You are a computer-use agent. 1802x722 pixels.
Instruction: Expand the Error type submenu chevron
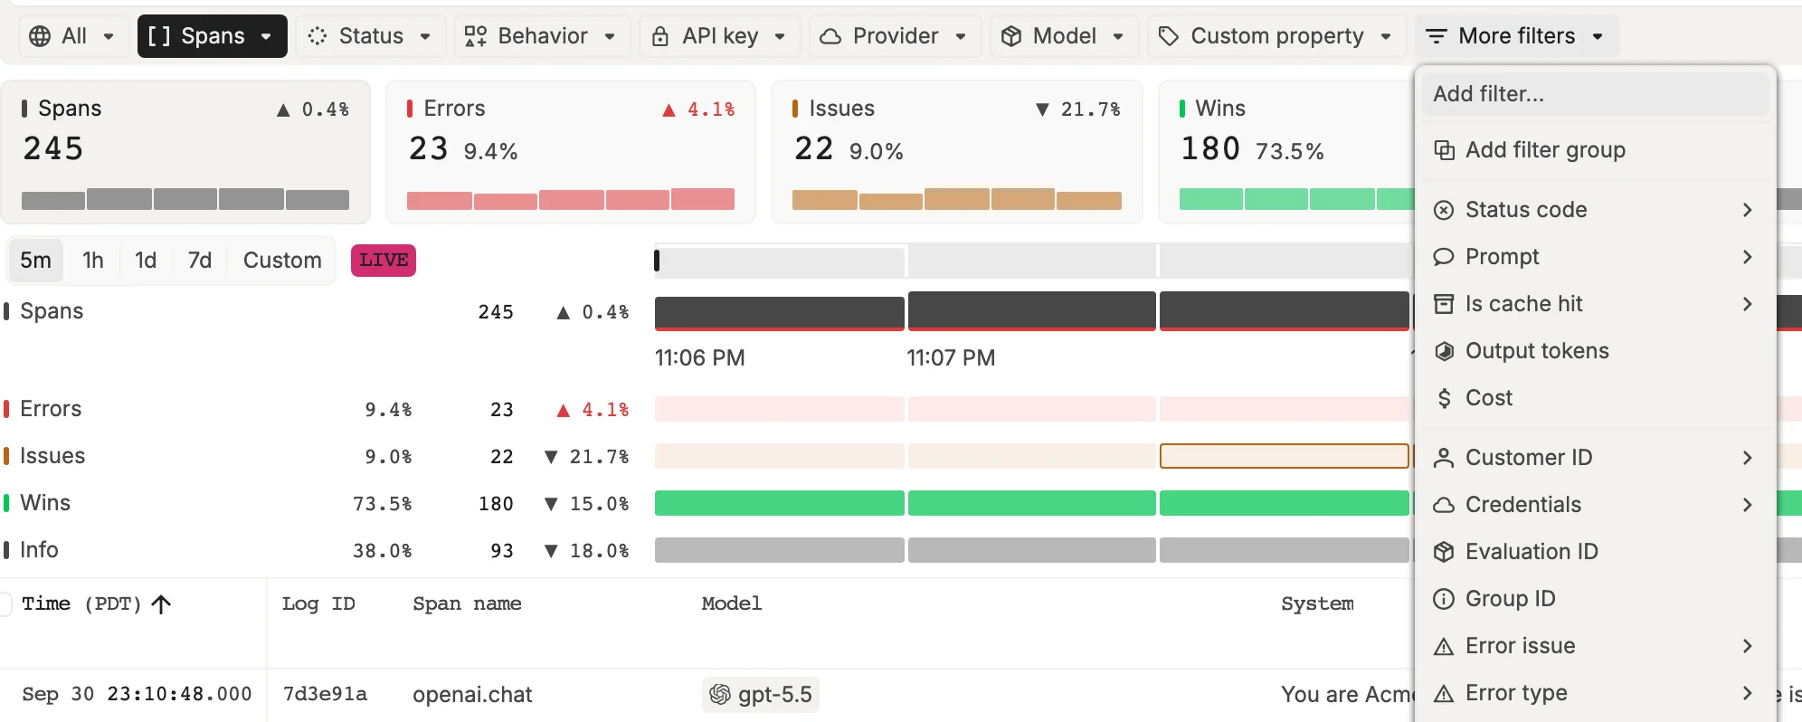[1747, 693]
